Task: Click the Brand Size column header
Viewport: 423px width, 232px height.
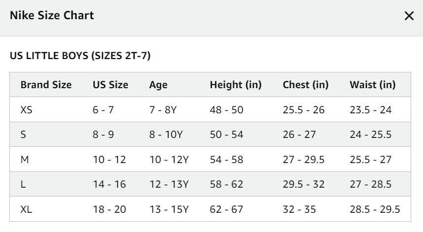Action: point(46,85)
